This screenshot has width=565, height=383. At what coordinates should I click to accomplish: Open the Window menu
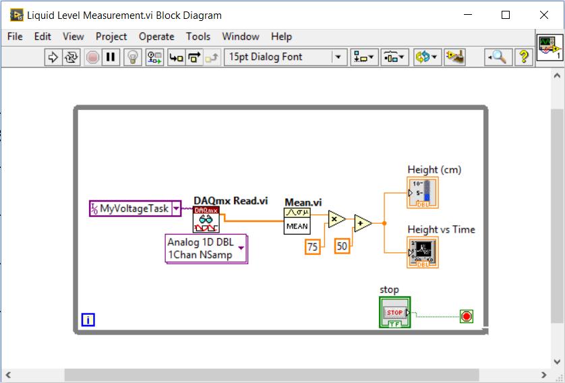[x=240, y=37]
